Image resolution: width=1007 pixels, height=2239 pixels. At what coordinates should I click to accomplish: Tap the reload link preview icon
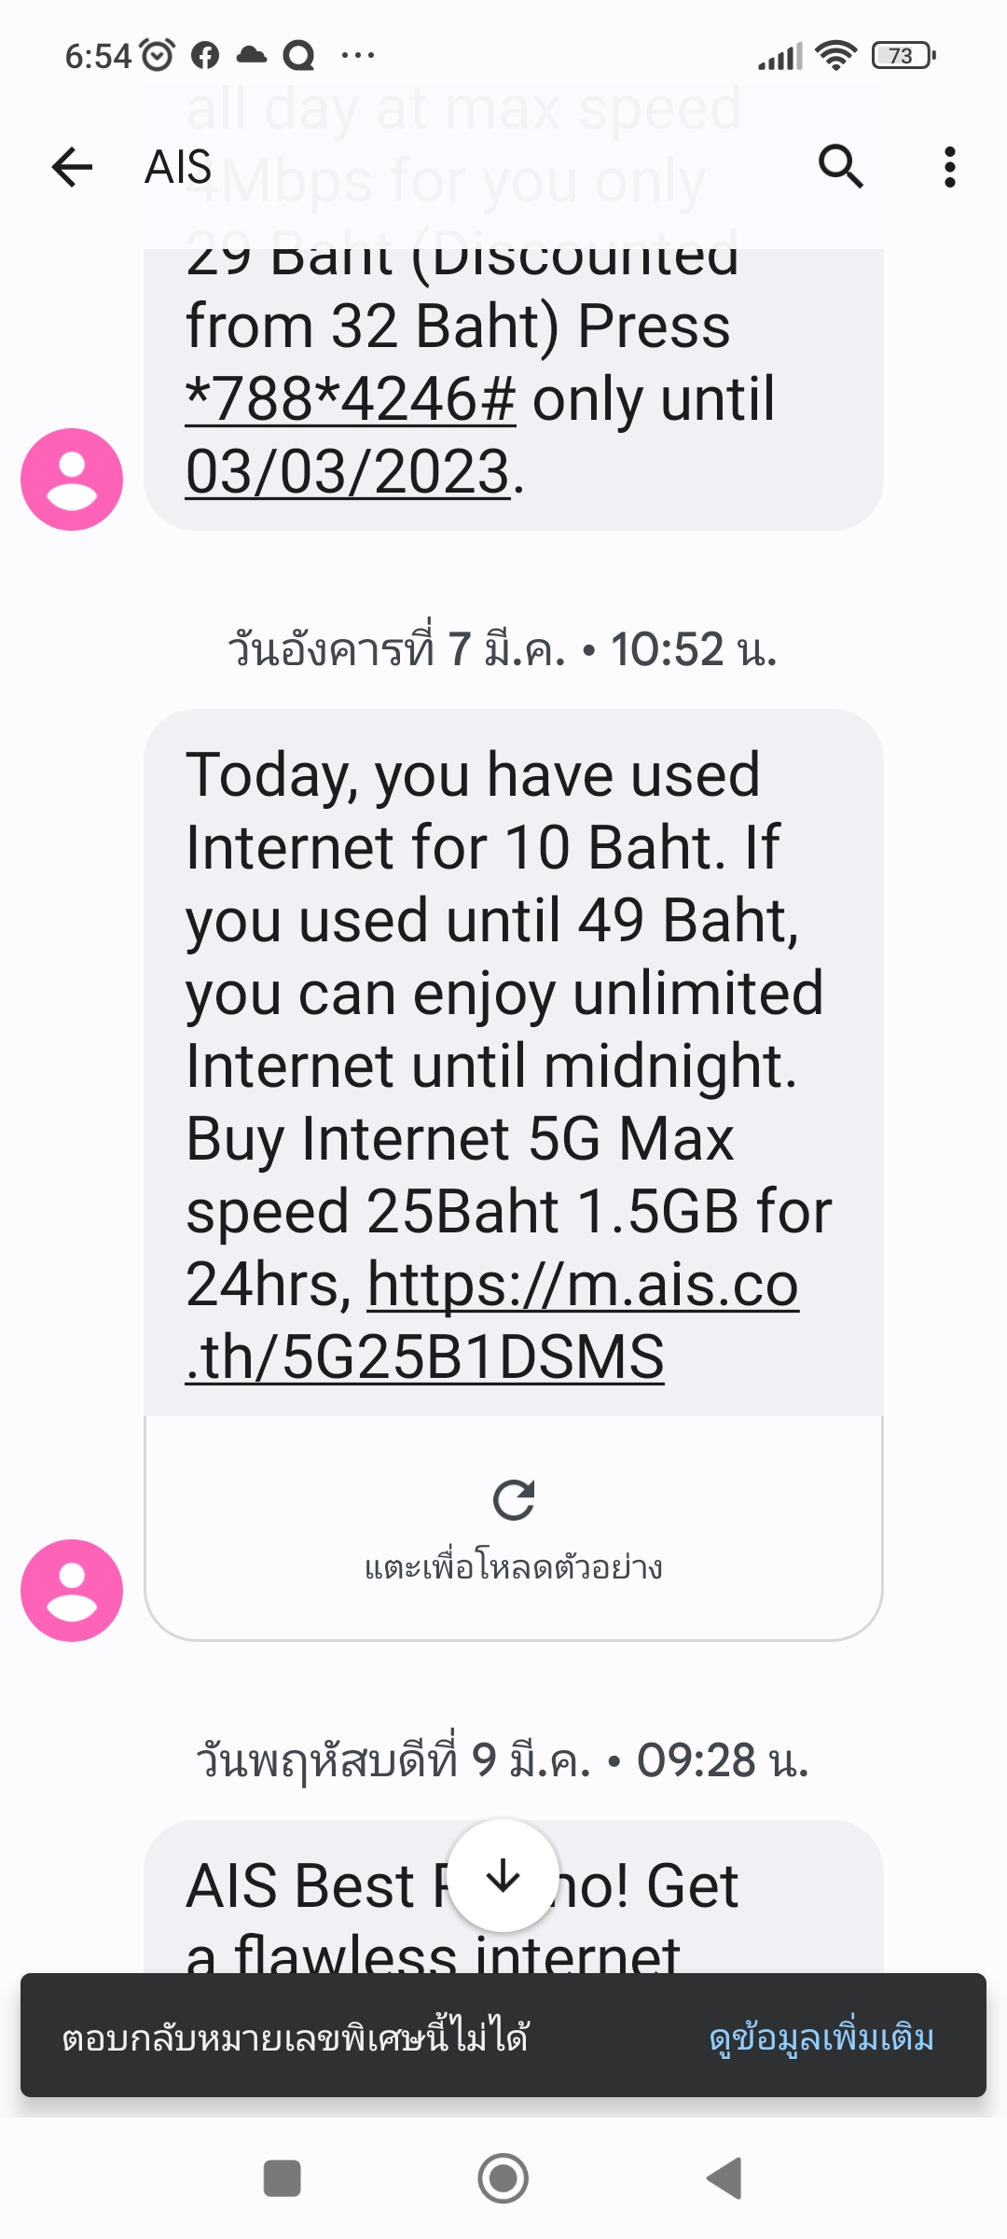point(514,1500)
